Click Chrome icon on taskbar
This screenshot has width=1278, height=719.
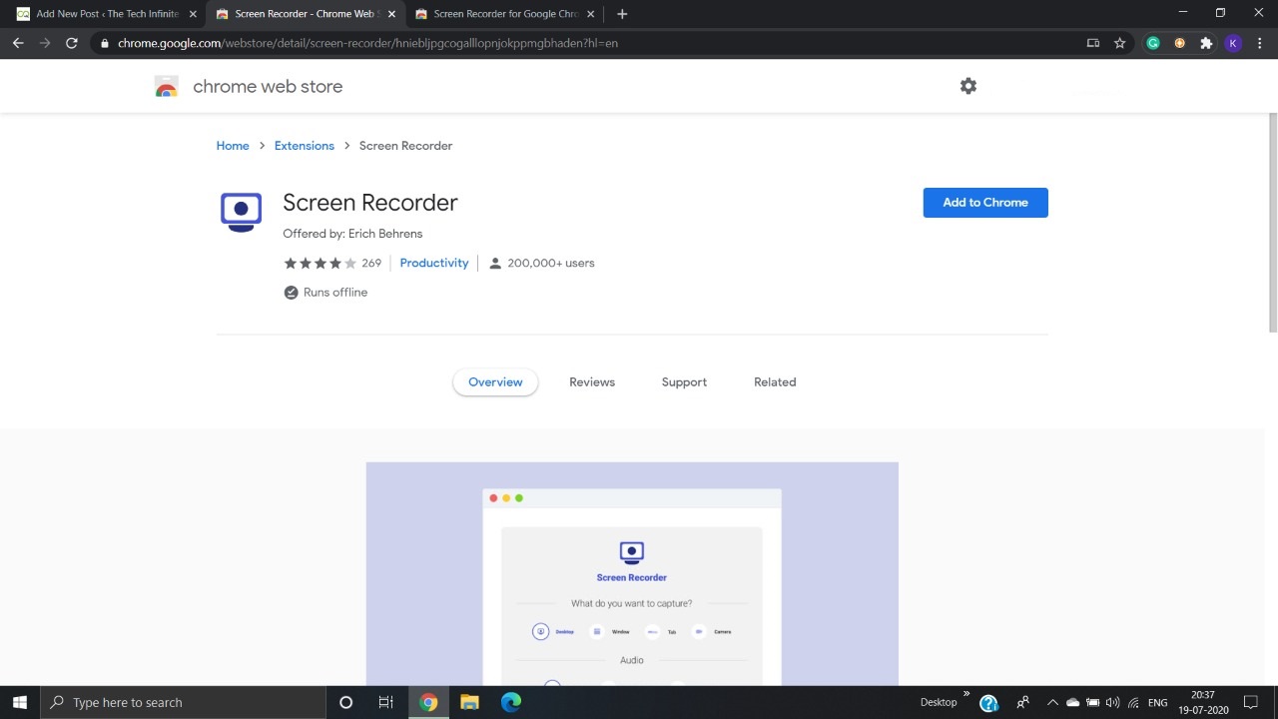coord(428,702)
